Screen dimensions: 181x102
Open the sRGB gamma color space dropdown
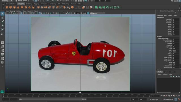coord(97,13)
